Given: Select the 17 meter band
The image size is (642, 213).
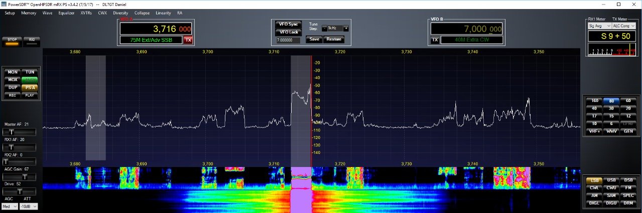Looking at the screenshot, I should coord(595,115).
